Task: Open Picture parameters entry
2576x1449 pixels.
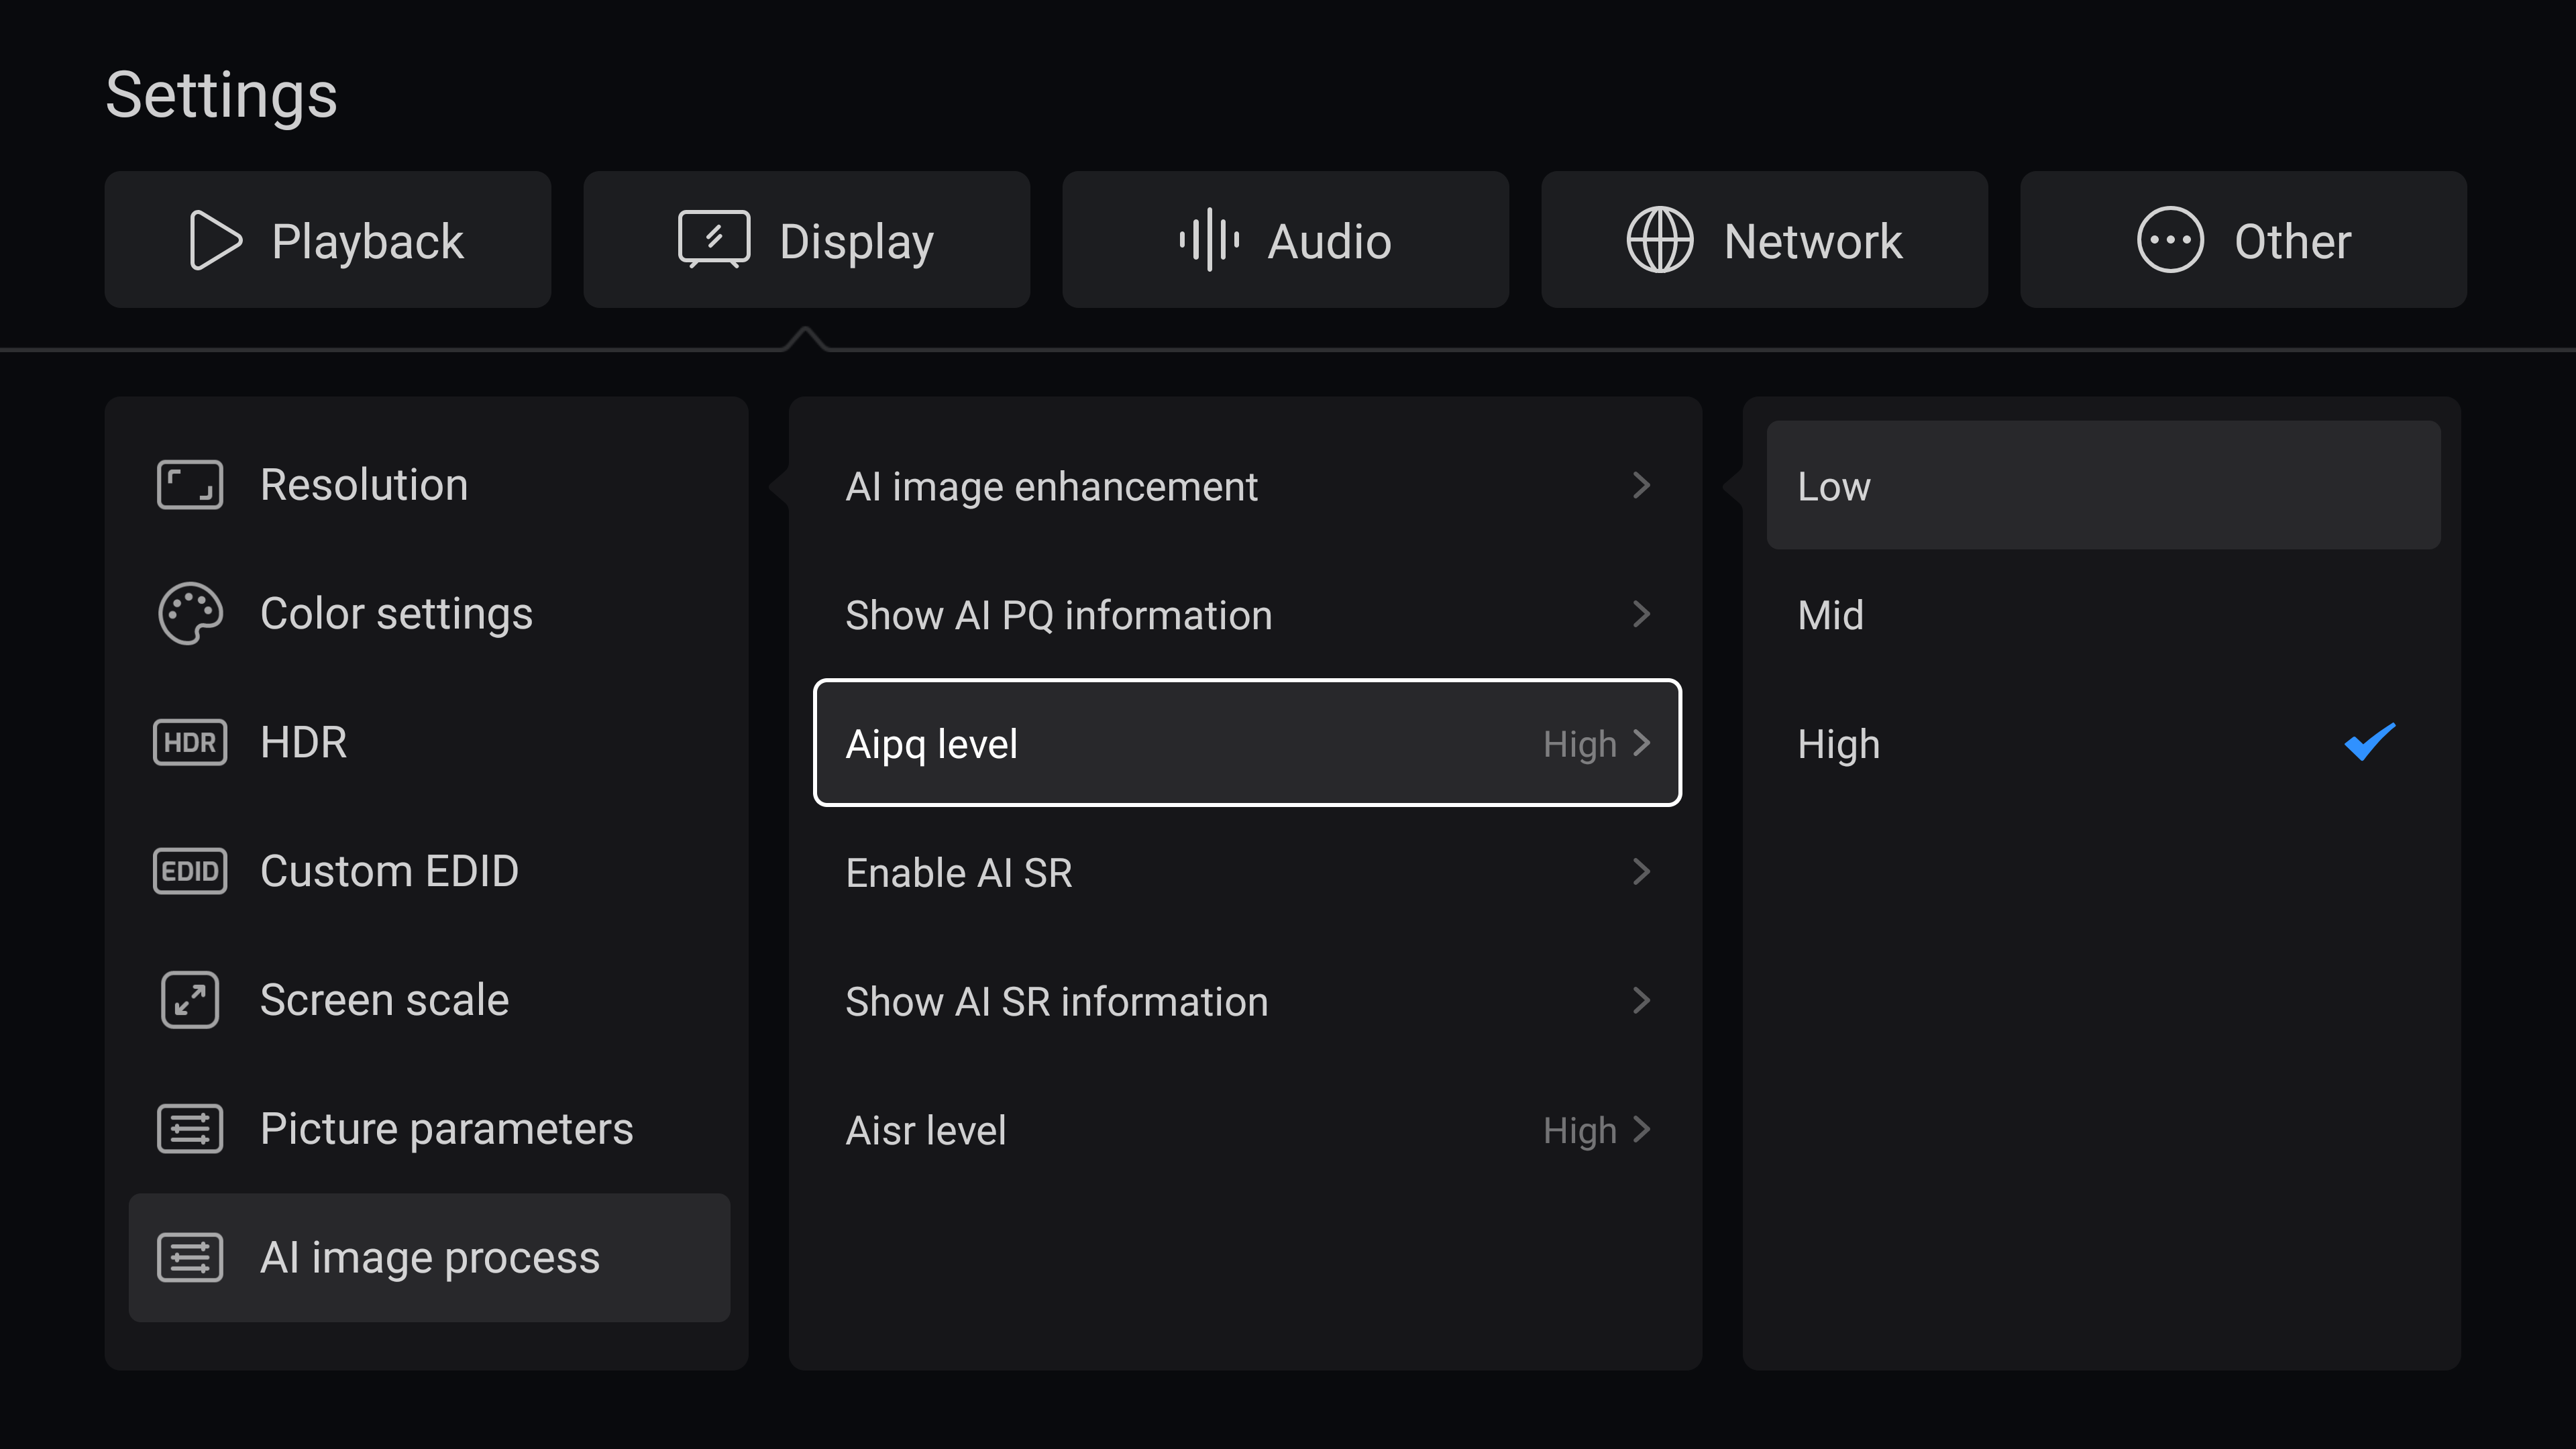Action: [x=430, y=1129]
